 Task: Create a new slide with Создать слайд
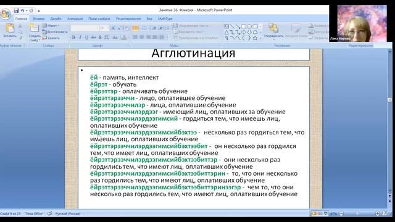(35, 32)
